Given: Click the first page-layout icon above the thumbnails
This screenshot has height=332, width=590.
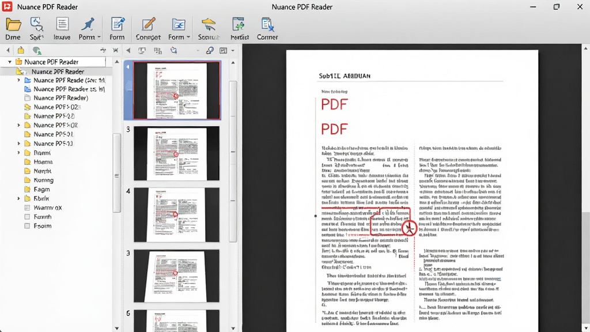Looking at the screenshot, I should 142,51.
